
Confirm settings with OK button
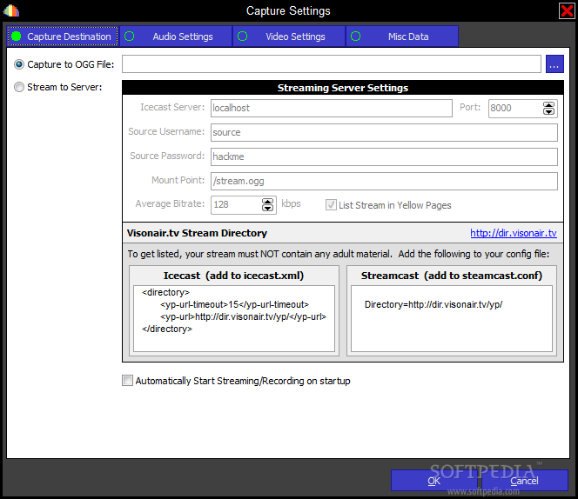coord(434,480)
